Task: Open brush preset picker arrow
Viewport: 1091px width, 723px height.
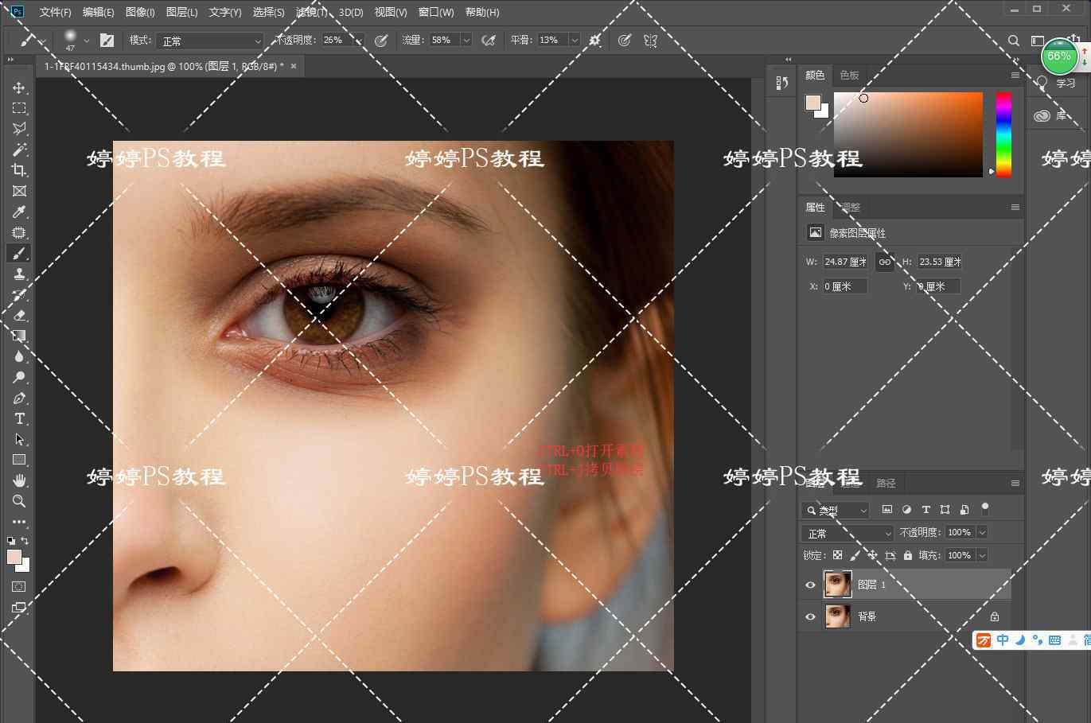Action: point(87,40)
